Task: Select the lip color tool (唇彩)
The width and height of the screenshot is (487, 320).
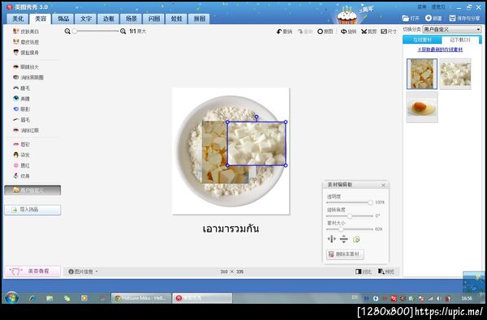Action: pos(22,144)
